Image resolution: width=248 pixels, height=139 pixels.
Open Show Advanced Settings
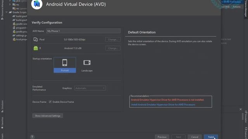[47, 116]
